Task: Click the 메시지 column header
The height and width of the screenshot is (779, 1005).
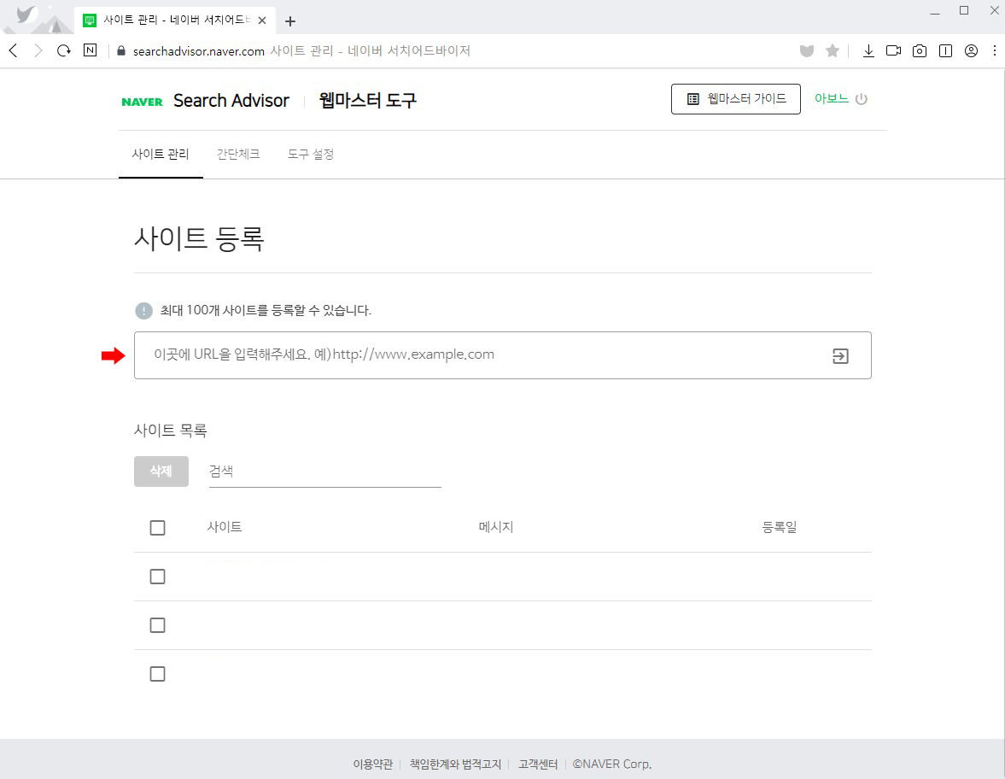Action: point(496,527)
